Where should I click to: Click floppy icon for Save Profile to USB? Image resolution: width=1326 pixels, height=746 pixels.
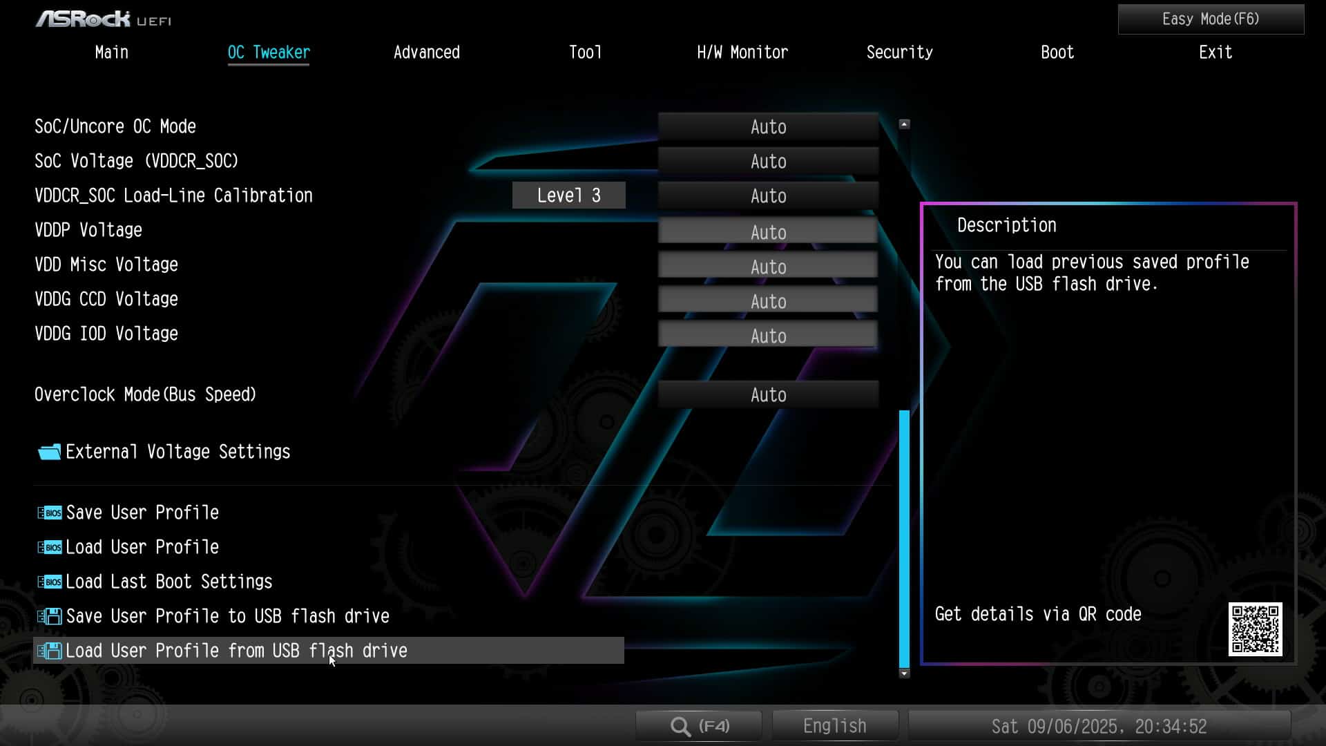[x=49, y=616]
